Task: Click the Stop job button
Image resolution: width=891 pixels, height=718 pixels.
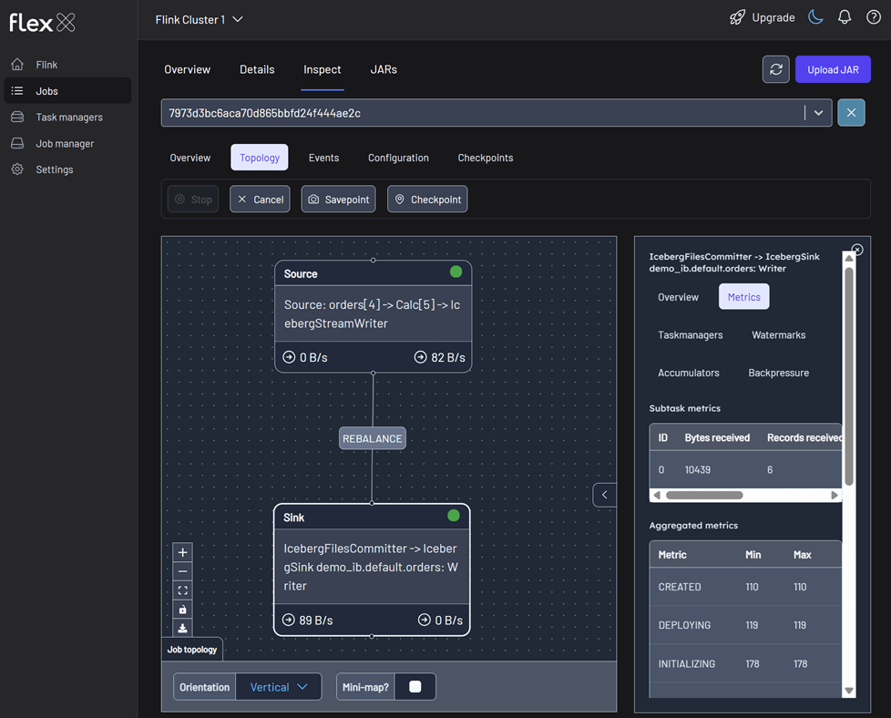Action: pos(193,199)
